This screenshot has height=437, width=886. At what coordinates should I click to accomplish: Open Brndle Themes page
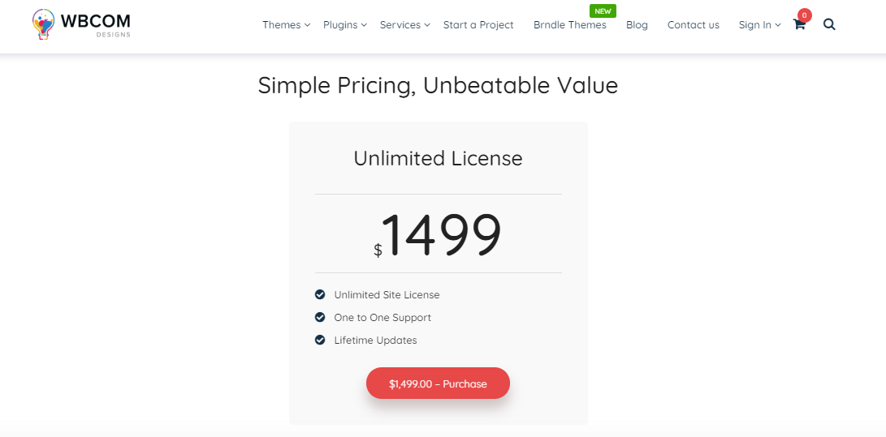click(x=569, y=25)
